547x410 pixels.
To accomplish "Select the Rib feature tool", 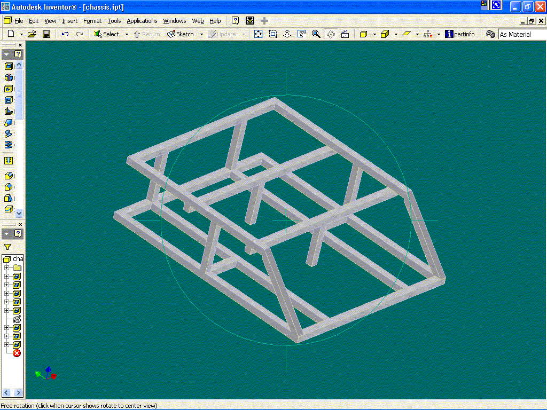I will [x=9, y=111].
